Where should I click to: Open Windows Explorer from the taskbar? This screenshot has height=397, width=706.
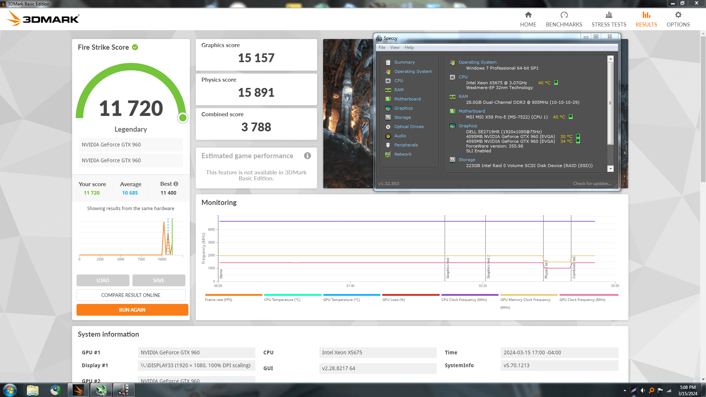coord(33,390)
